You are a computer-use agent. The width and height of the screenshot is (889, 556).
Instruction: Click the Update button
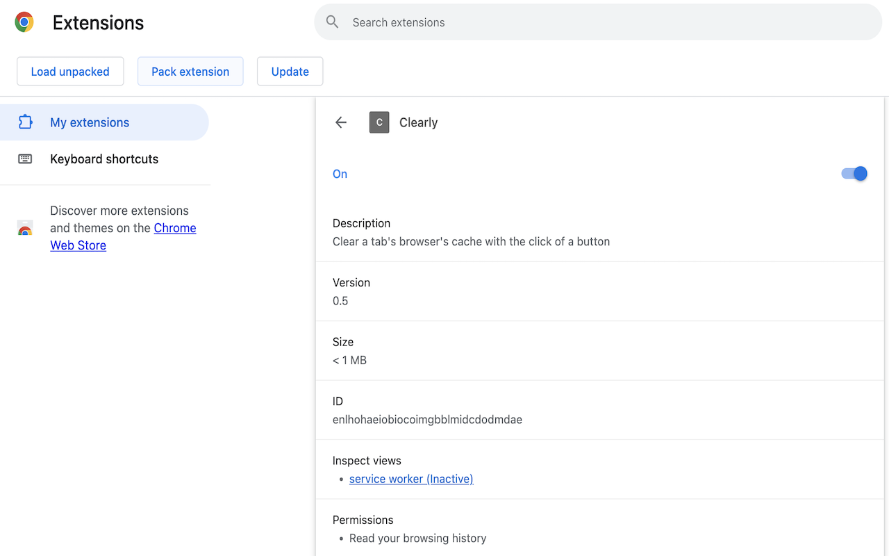(290, 71)
